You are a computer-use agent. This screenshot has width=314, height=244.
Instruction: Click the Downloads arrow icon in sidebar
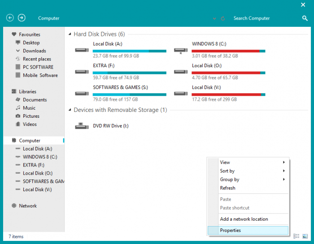click(18, 51)
